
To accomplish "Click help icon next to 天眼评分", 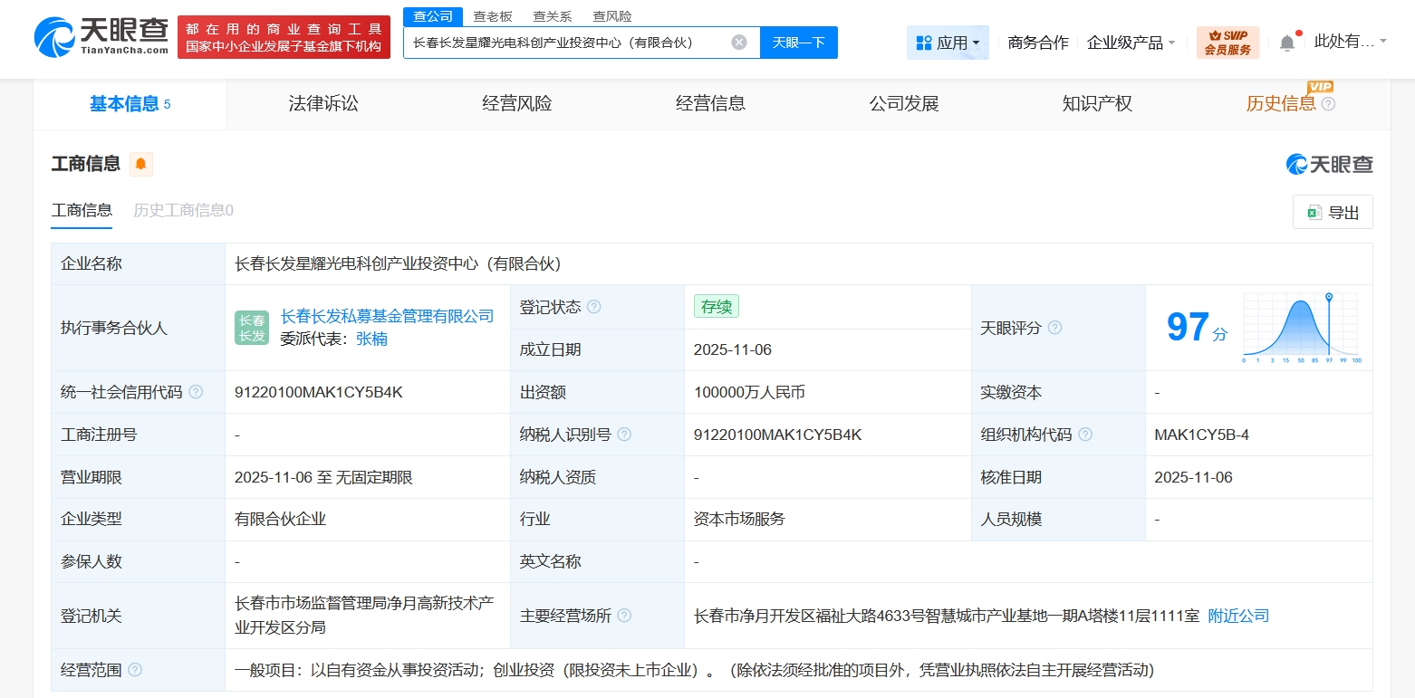I will [1054, 328].
